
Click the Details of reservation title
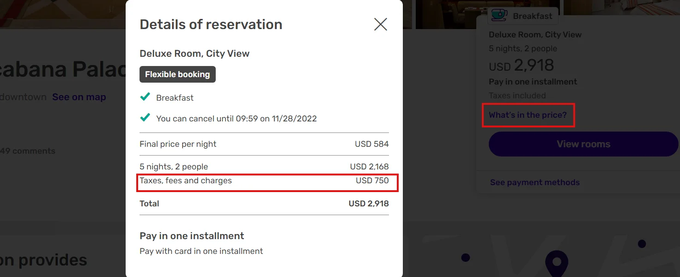tap(211, 24)
